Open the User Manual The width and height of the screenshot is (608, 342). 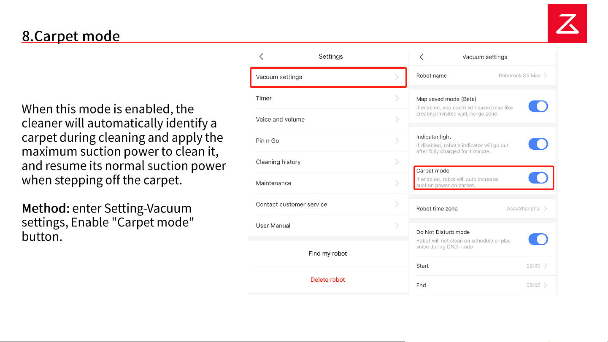(328, 226)
